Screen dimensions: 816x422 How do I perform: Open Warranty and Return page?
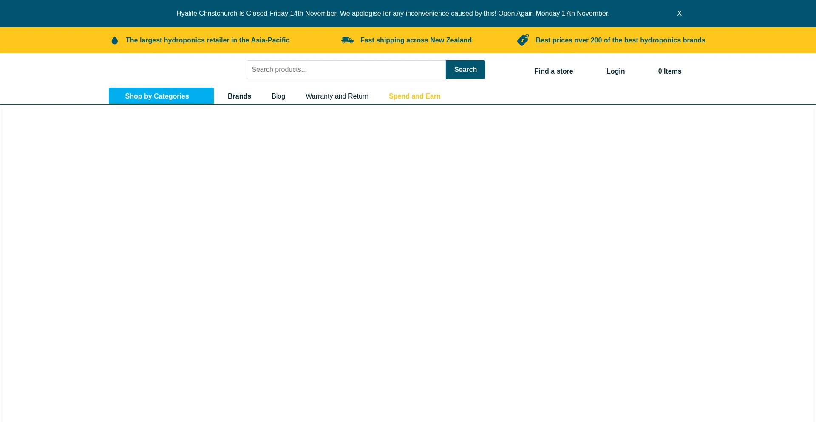click(337, 96)
